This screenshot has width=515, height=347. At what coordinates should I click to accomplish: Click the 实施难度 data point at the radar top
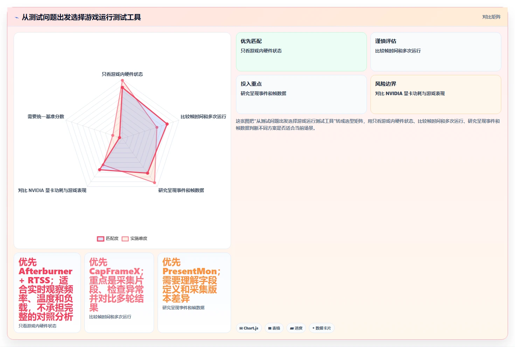click(122, 80)
